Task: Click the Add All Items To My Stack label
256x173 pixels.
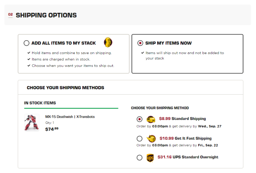Action: pyautogui.click(x=64, y=43)
